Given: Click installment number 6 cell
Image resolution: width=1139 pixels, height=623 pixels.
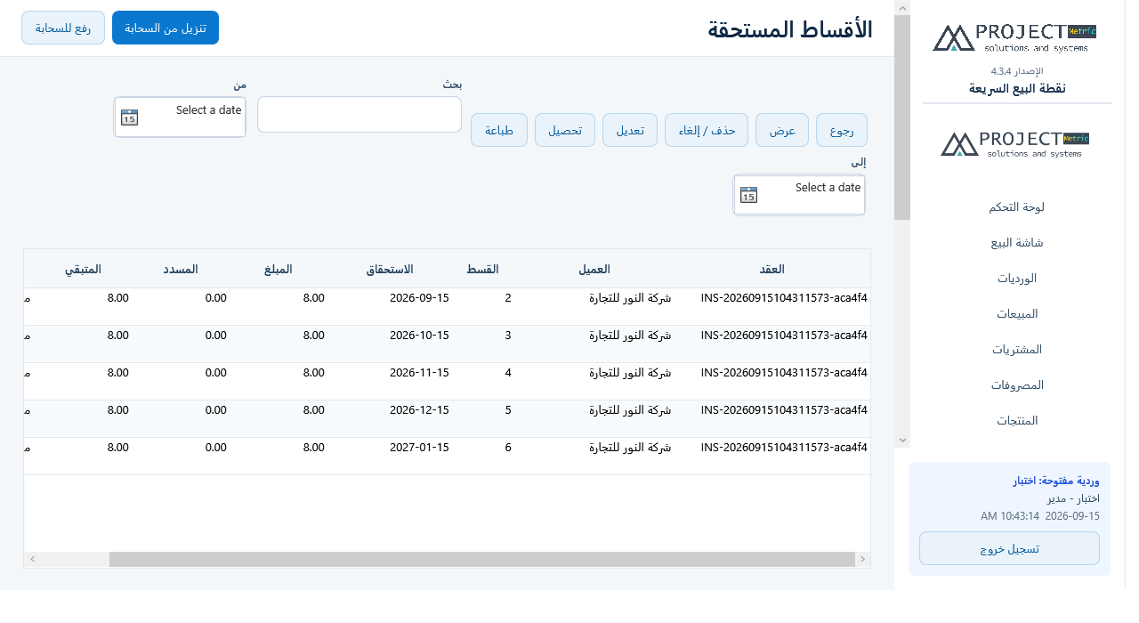Looking at the screenshot, I should coord(508,448).
